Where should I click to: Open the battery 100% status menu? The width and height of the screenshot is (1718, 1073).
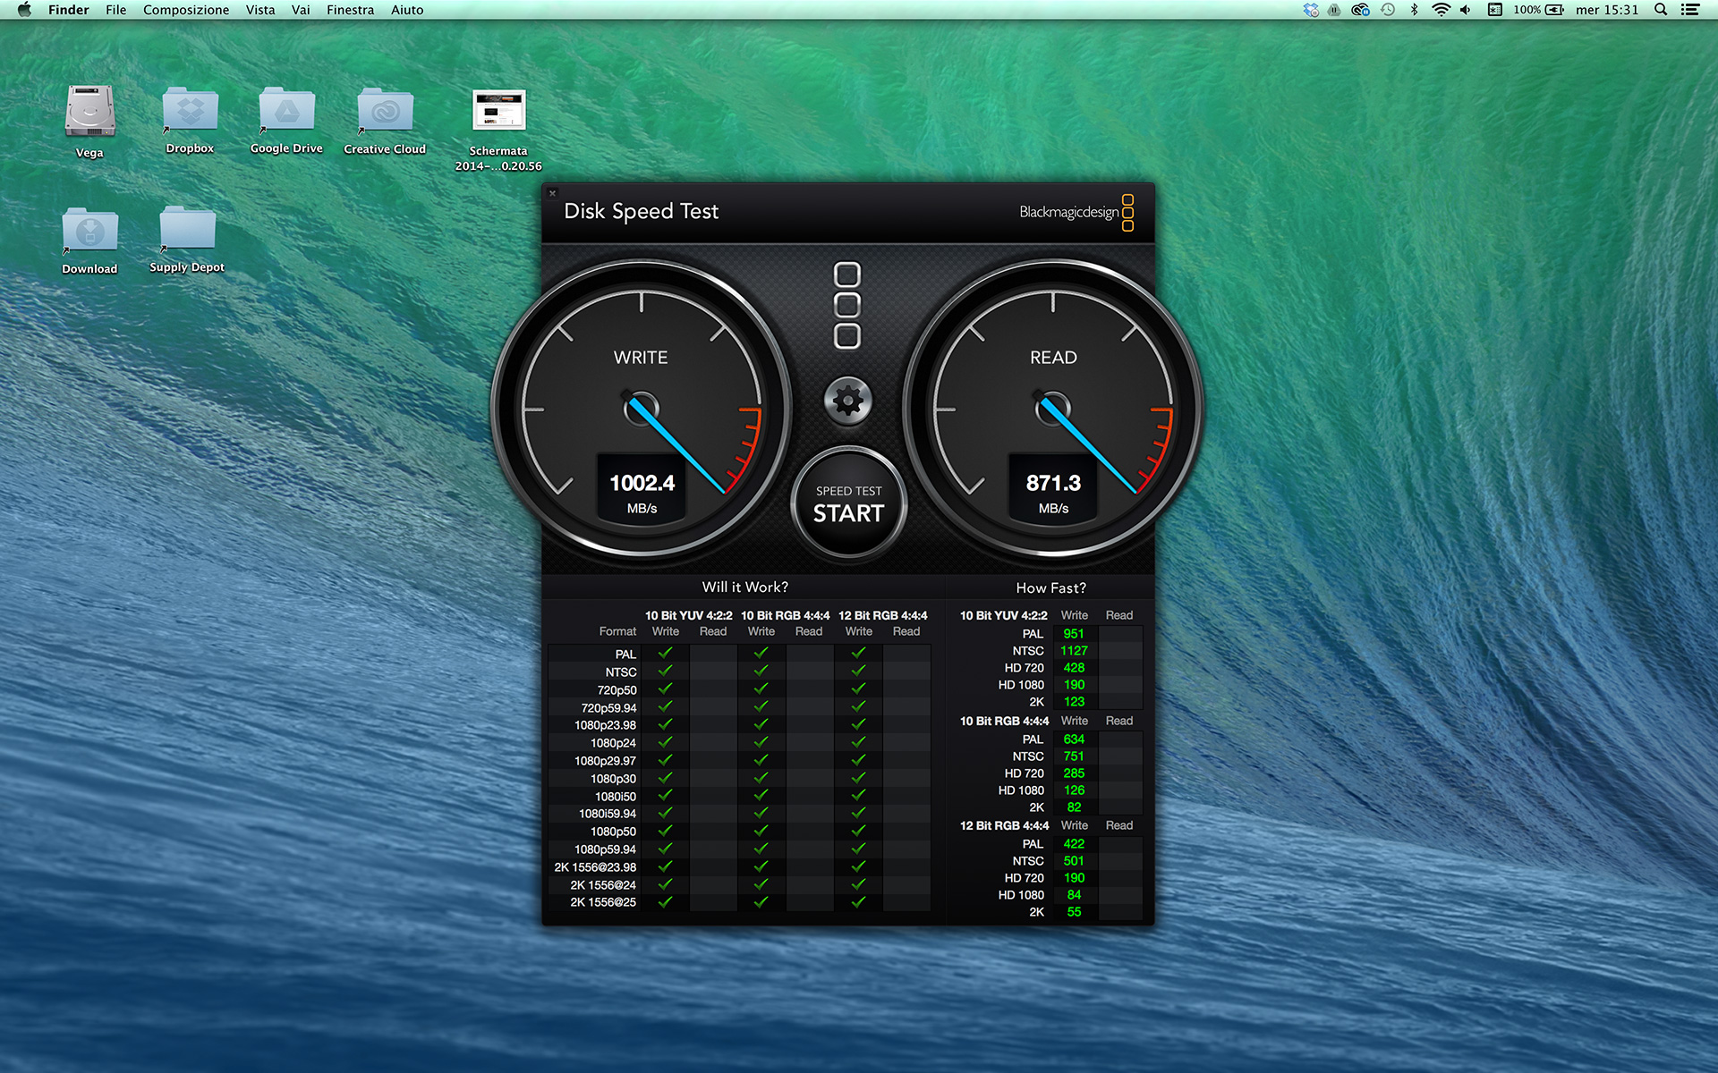(x=1538, y=10)
